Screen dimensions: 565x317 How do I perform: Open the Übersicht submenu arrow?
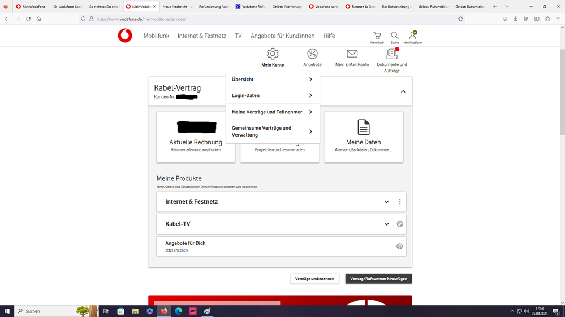310,79
